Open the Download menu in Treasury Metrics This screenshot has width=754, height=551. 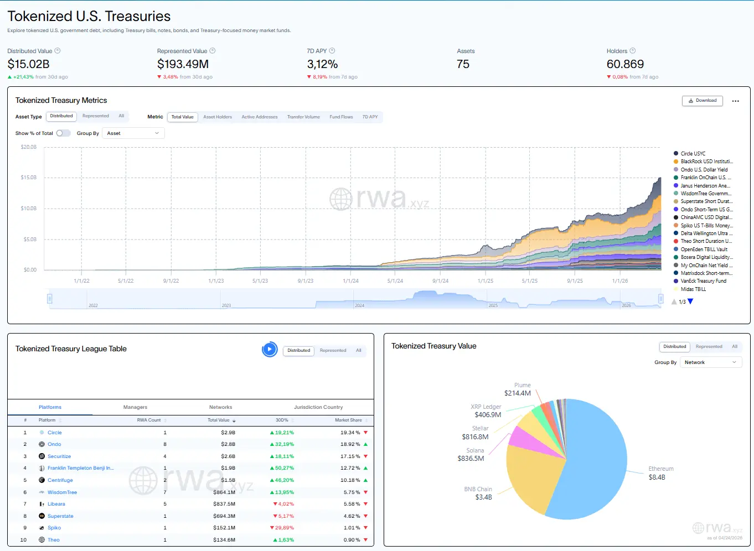coord(702,101)
